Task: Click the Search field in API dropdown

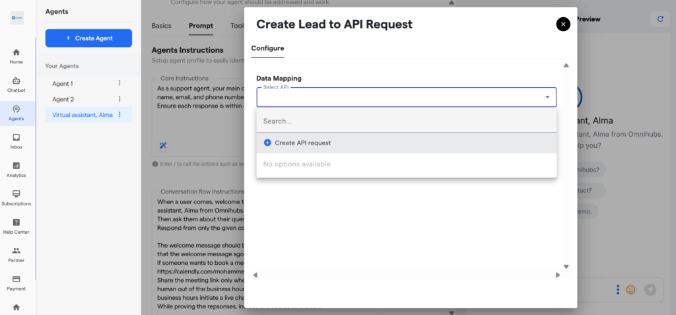Action: point(406,122)
